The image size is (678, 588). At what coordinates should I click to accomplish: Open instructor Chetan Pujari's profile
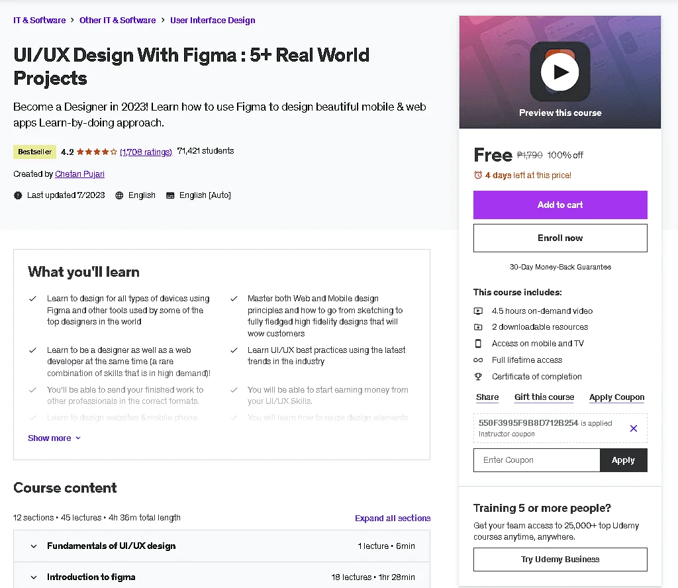(79, 173)
